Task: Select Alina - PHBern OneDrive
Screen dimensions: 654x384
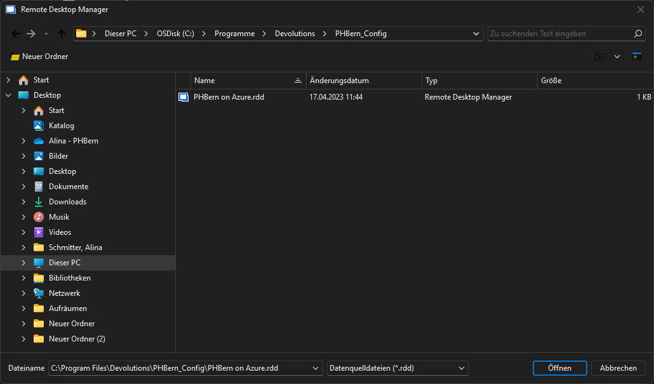Action: click(x=73, y=141)
